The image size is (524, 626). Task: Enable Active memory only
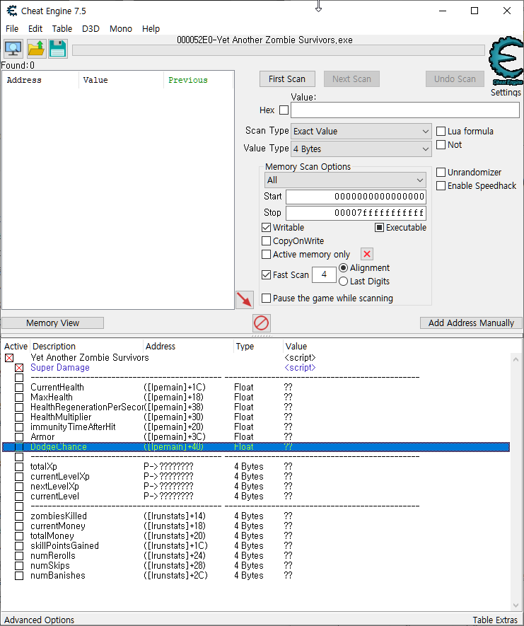(266, 255)
